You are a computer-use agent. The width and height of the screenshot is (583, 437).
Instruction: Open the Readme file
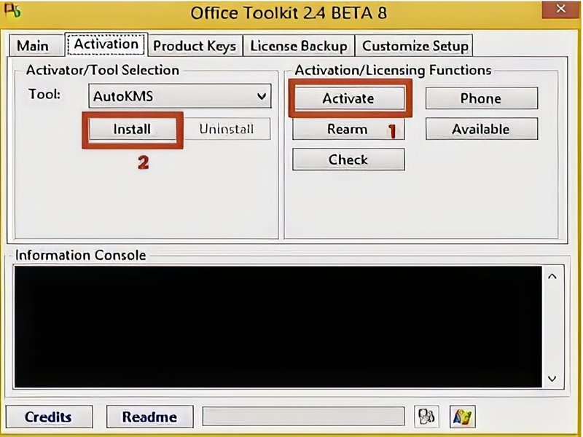click(149, 417)
